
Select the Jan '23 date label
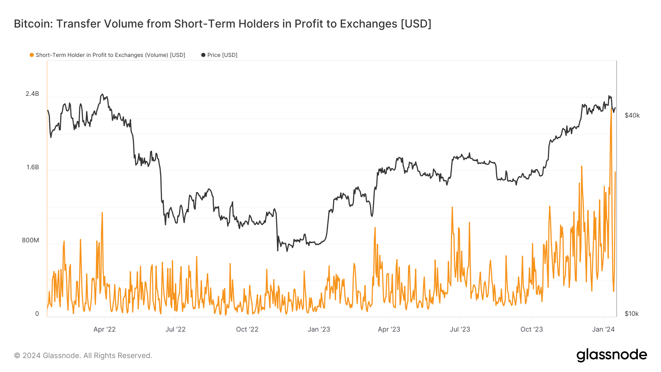click(319, 329)
